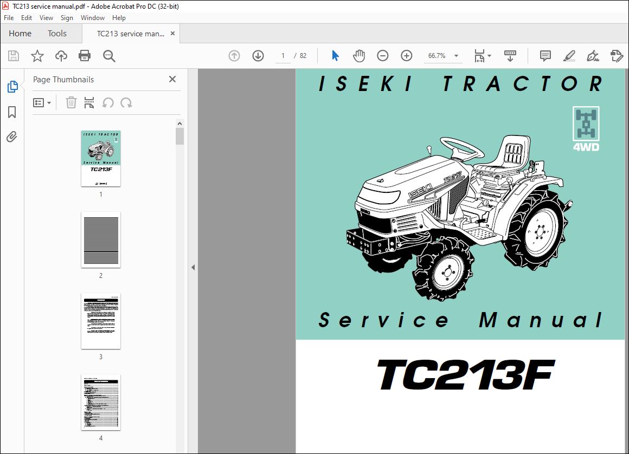Open the page fit options dropdown arrow
Image resolution: width=629 pixels, height=454 pixels.
pos(490,56)
